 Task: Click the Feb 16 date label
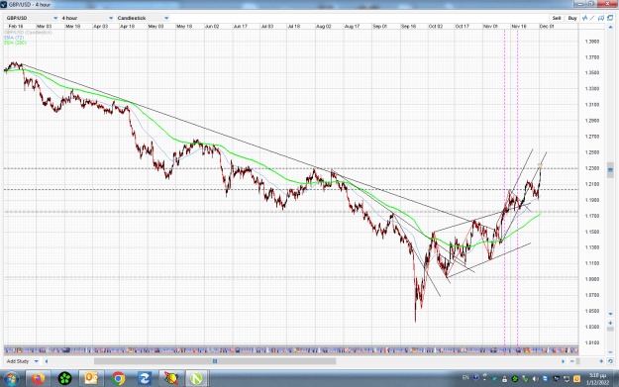click(x=16, y=27)
